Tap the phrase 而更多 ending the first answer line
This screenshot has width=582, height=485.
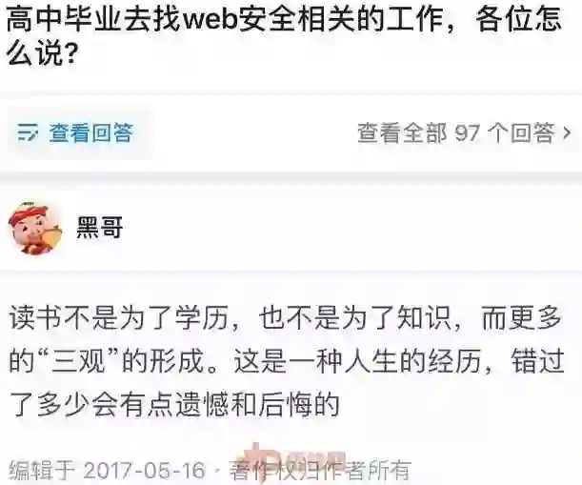pyautogui.click(x=521, y=318)
